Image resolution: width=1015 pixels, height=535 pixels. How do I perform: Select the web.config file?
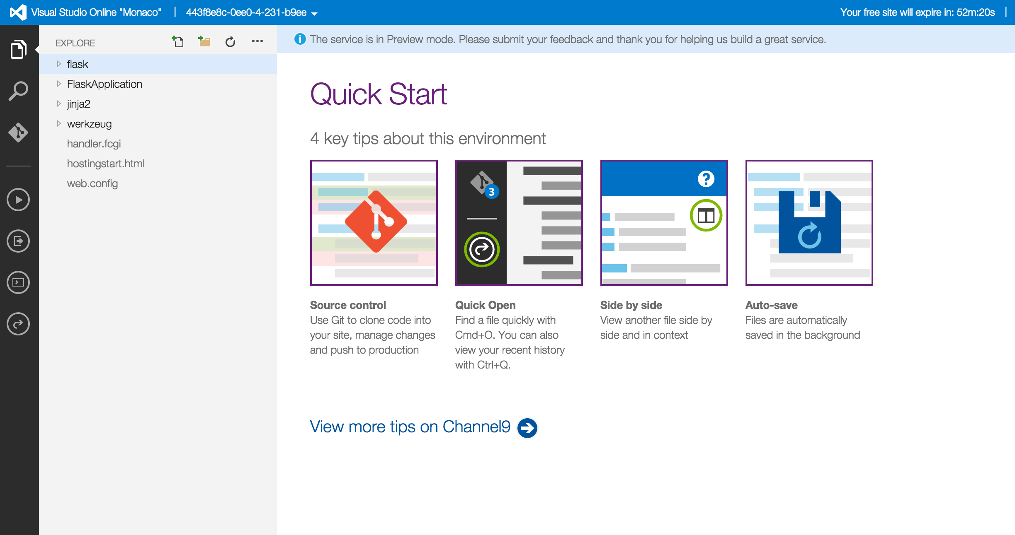(92, 183)
